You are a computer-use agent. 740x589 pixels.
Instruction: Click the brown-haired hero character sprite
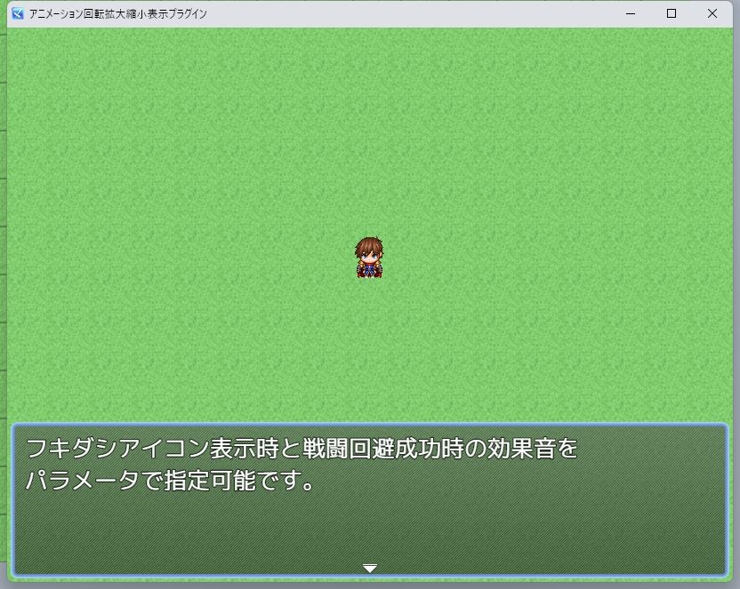point(369,259)
